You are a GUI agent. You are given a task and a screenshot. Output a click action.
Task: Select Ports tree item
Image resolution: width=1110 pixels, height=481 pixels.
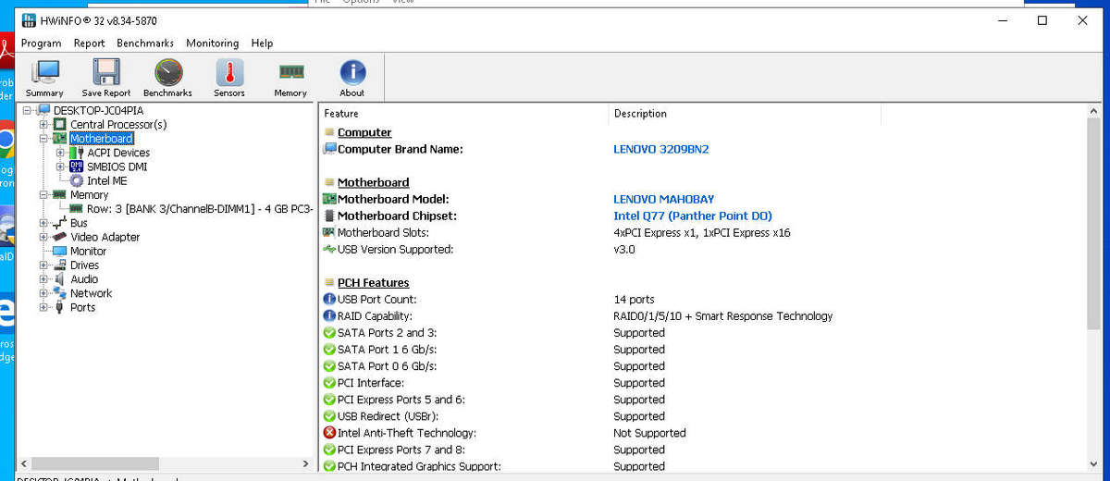tap(82, 307)
